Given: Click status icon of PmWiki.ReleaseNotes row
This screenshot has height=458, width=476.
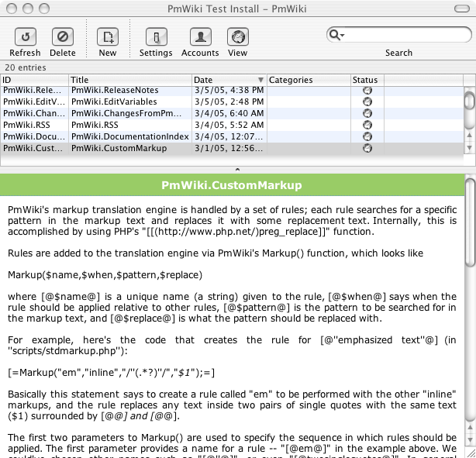Looking at the screenshot, I should coord(367,90).
